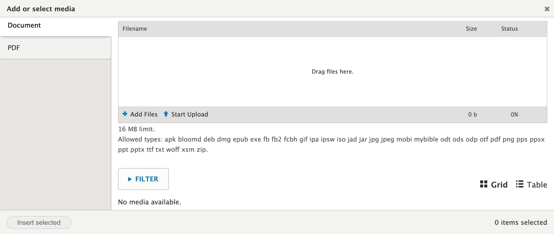Click the Size column header
554x234 pixels.
(x=471, y=29)
